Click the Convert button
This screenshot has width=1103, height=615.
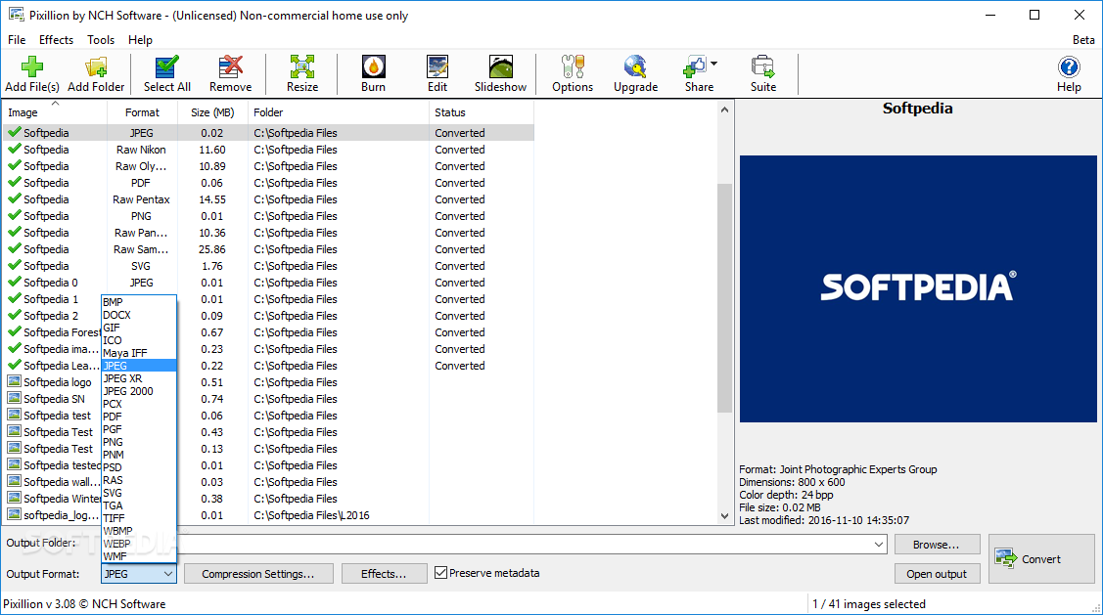click(x=1041, y=558)
